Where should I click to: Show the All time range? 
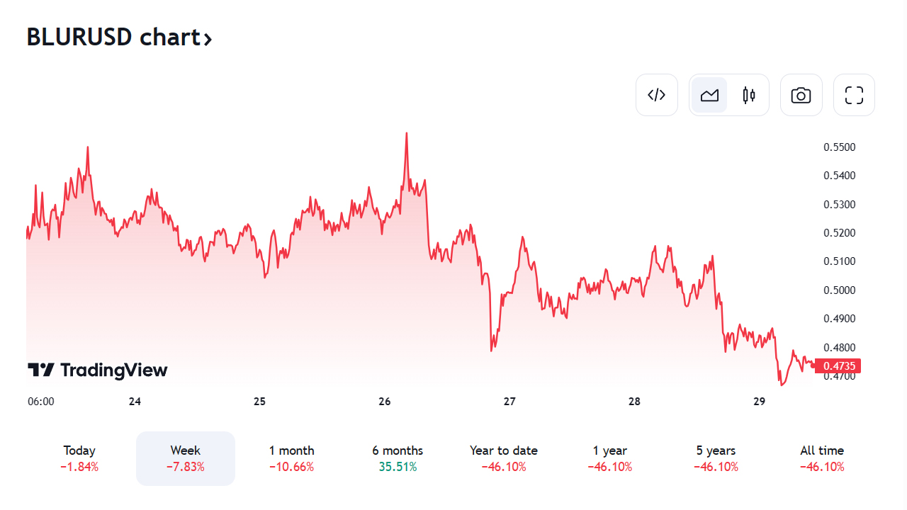[822, 458]
